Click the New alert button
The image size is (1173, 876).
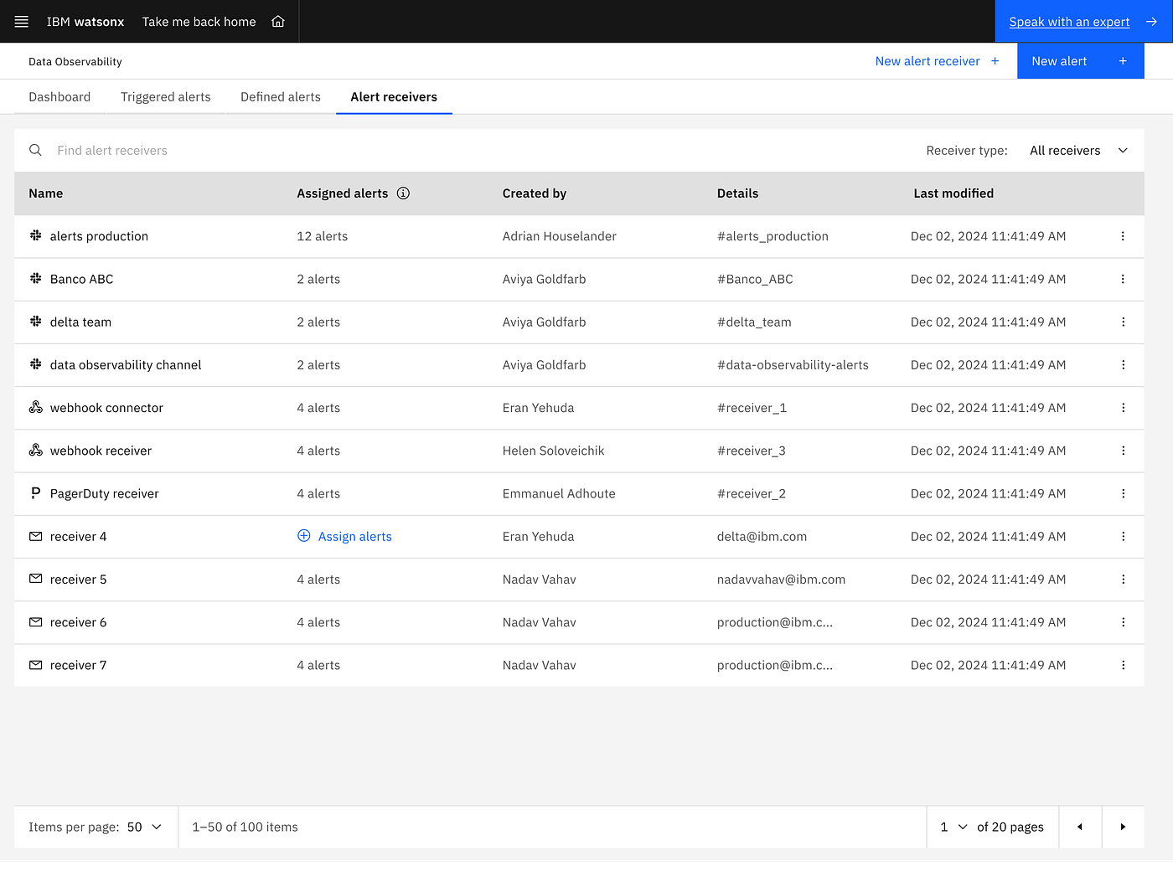pyautogui.click(x=1080, y=61)
